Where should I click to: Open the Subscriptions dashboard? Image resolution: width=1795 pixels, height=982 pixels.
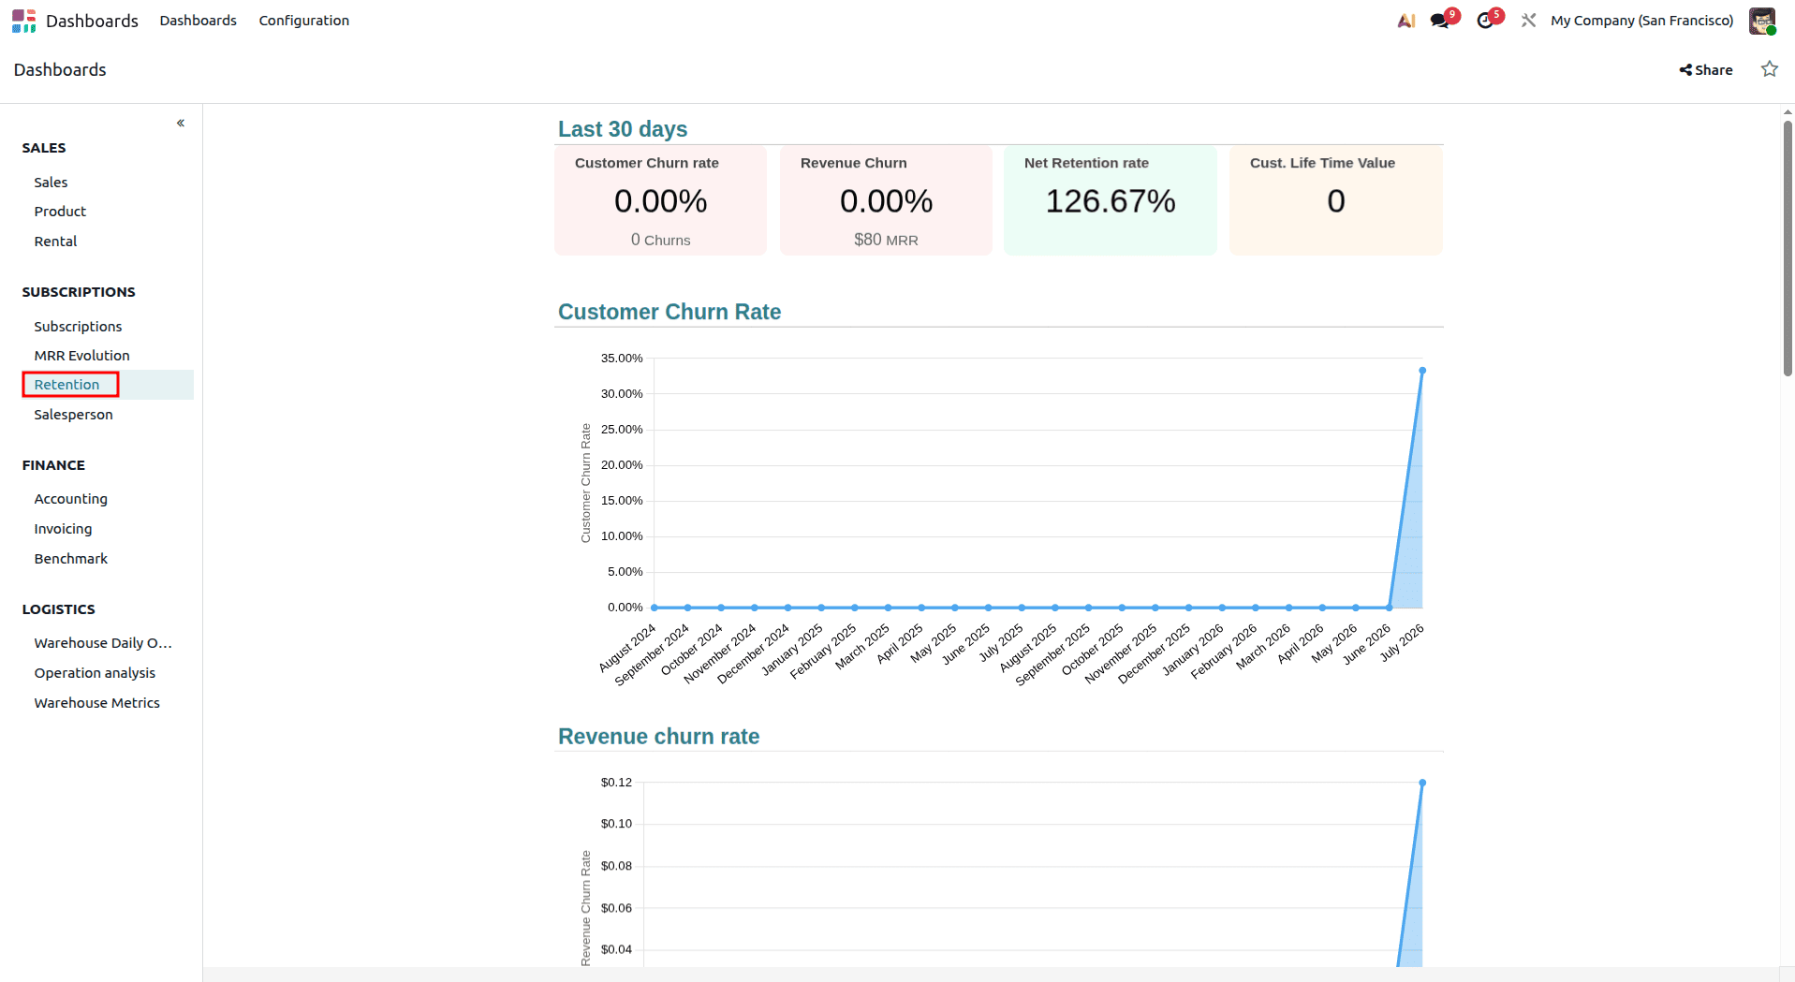coord(78,327)
